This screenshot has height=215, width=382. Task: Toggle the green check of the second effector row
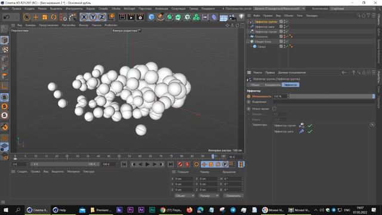(310, 131)
